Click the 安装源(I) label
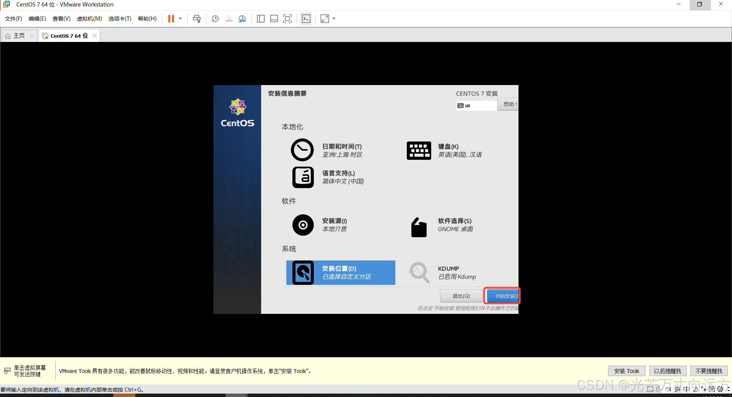This screenshot has height=397, width=732. click(x=334, y=221)
